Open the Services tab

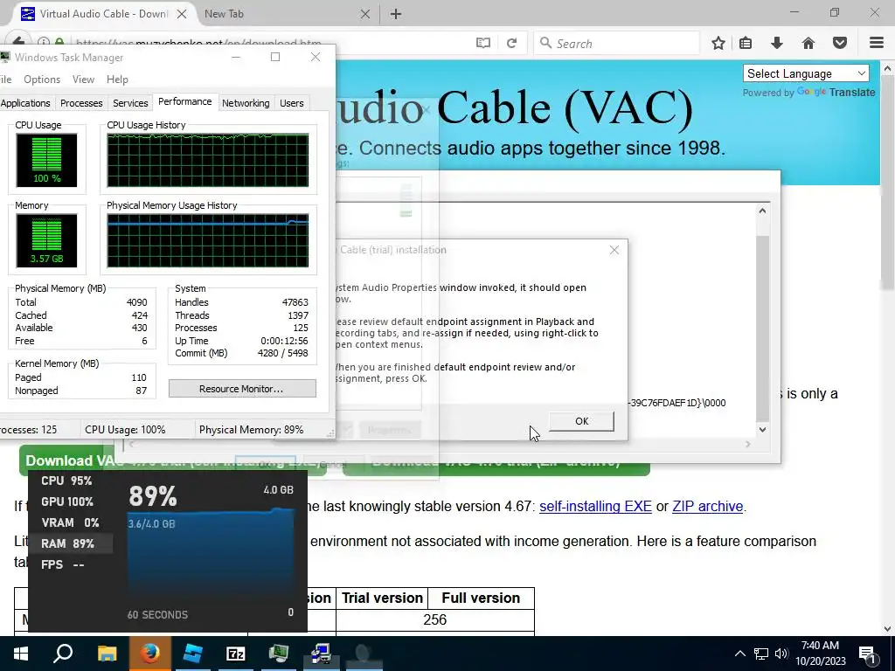pos(130,103)
